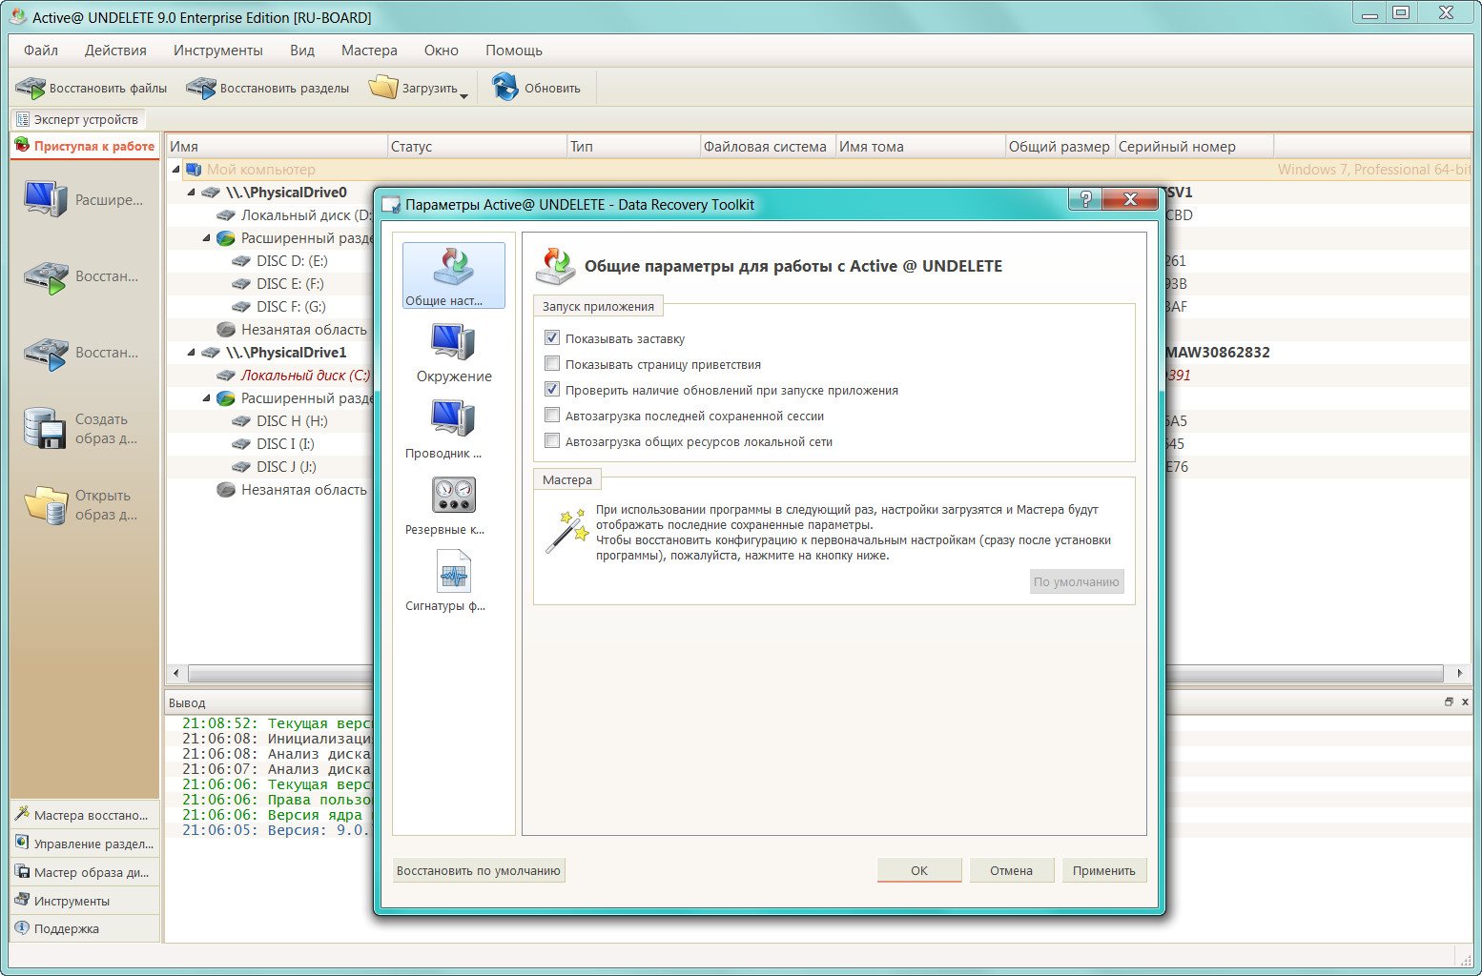The height and width of the screenshot is (976, 1482).
Task: Select Резервные копии gauge icon
Action: 453,495
